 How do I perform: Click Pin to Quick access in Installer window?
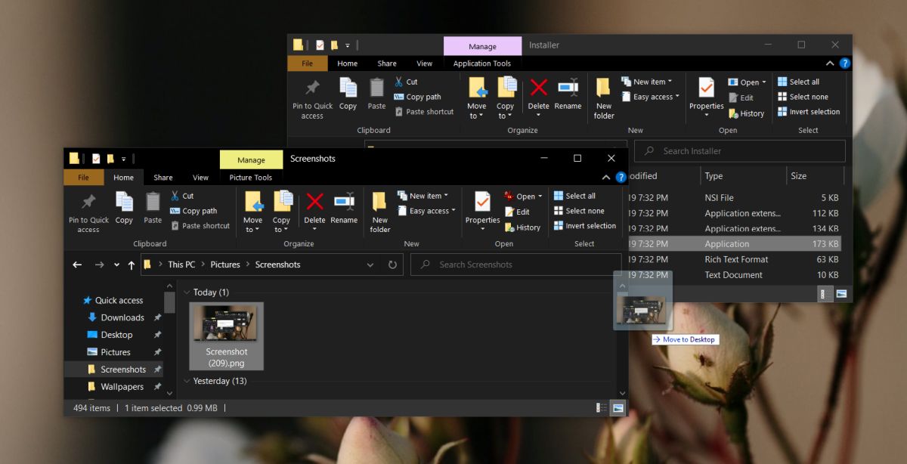[312, 99]
